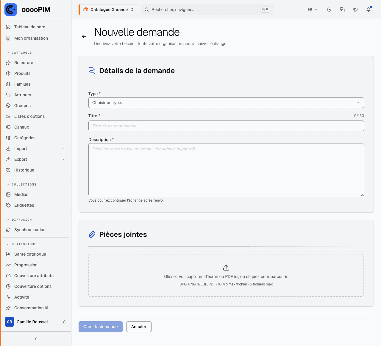Click the Familles layers icon
The width and height of the screenshot is (381, 346).
click(8, 84)
